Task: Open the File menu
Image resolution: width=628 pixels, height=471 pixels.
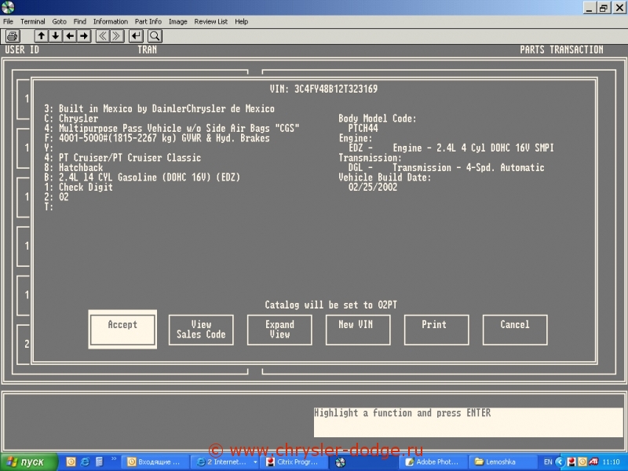Action: point(8,22)
